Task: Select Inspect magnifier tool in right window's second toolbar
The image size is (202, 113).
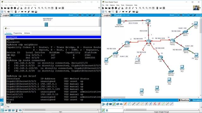Action: coord(106,12)
